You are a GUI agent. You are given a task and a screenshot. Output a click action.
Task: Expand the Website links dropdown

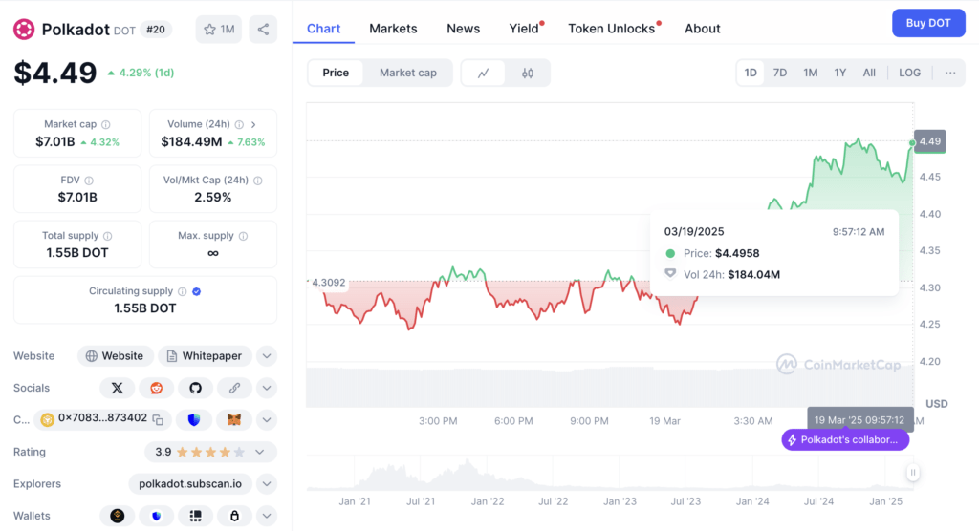point(267,356)
